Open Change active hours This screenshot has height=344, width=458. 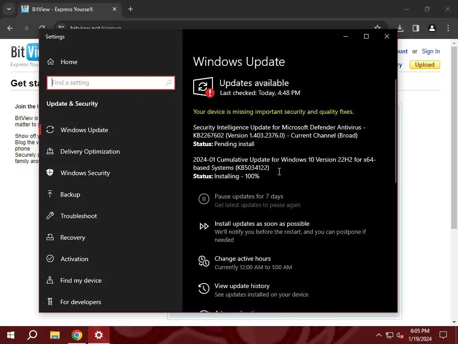point(243,258)
